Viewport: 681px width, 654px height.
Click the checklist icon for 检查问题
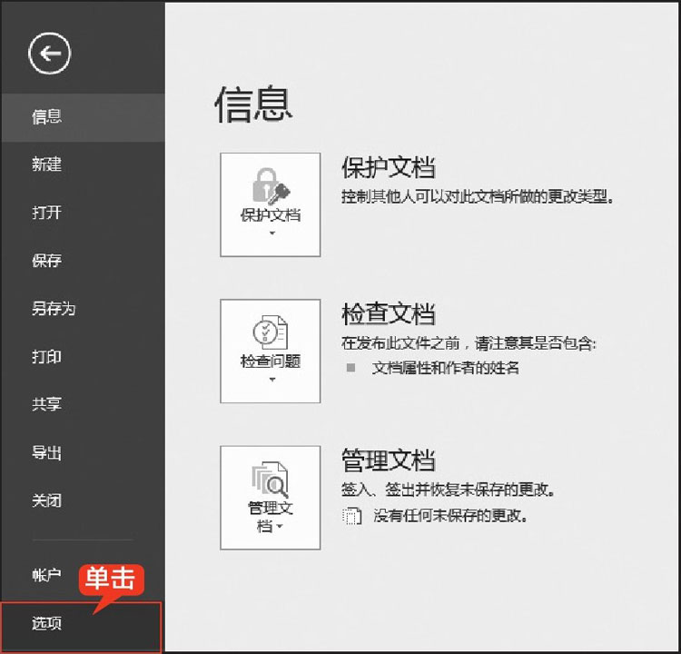coord(270,332)
